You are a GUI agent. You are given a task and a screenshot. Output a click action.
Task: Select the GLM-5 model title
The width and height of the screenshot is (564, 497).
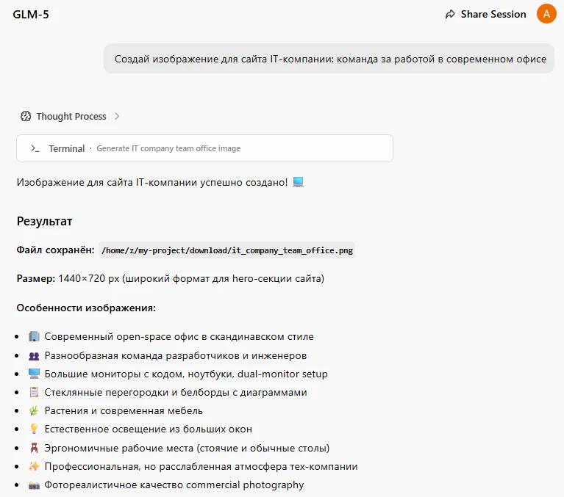(31, 15)
